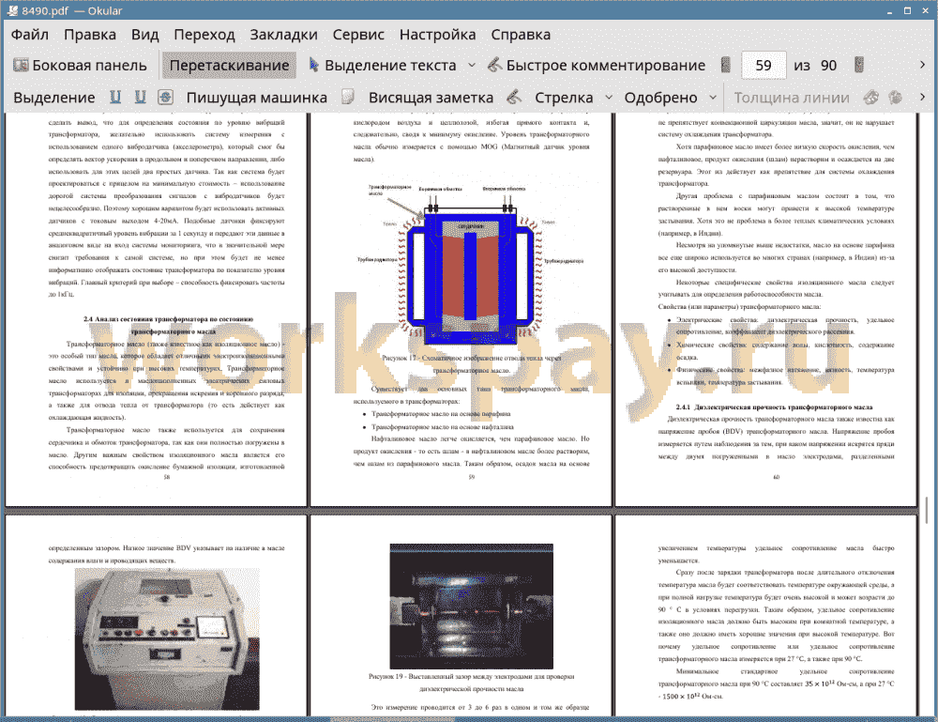
Task: Click the heading '2.4 Анализ состояния трансформатора'
Action: pos(168,325)
